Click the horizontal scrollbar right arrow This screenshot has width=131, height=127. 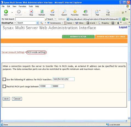coord(126,121)
